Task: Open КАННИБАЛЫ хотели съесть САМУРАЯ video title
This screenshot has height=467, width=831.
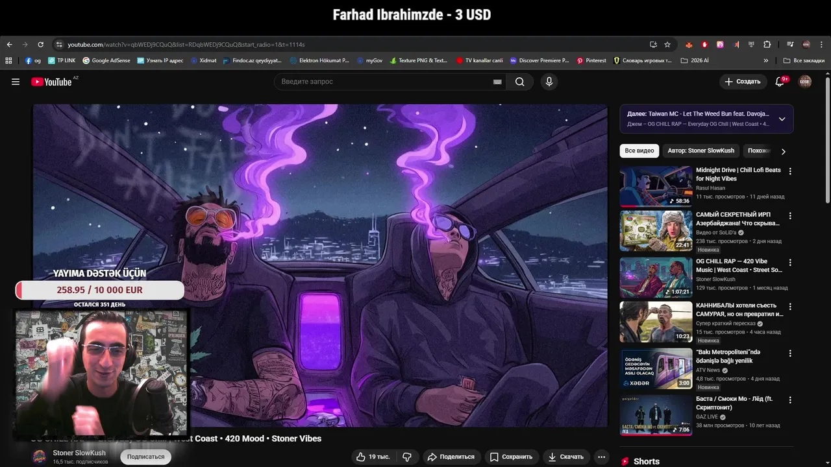Action: (739, 309)
